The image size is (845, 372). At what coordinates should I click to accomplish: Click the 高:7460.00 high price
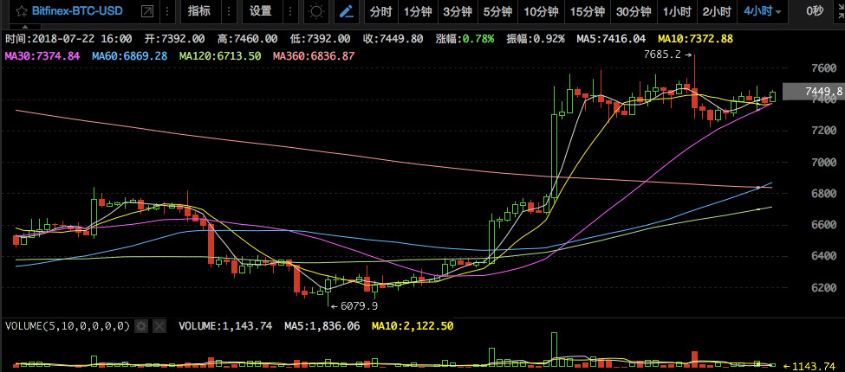(247, 39)
